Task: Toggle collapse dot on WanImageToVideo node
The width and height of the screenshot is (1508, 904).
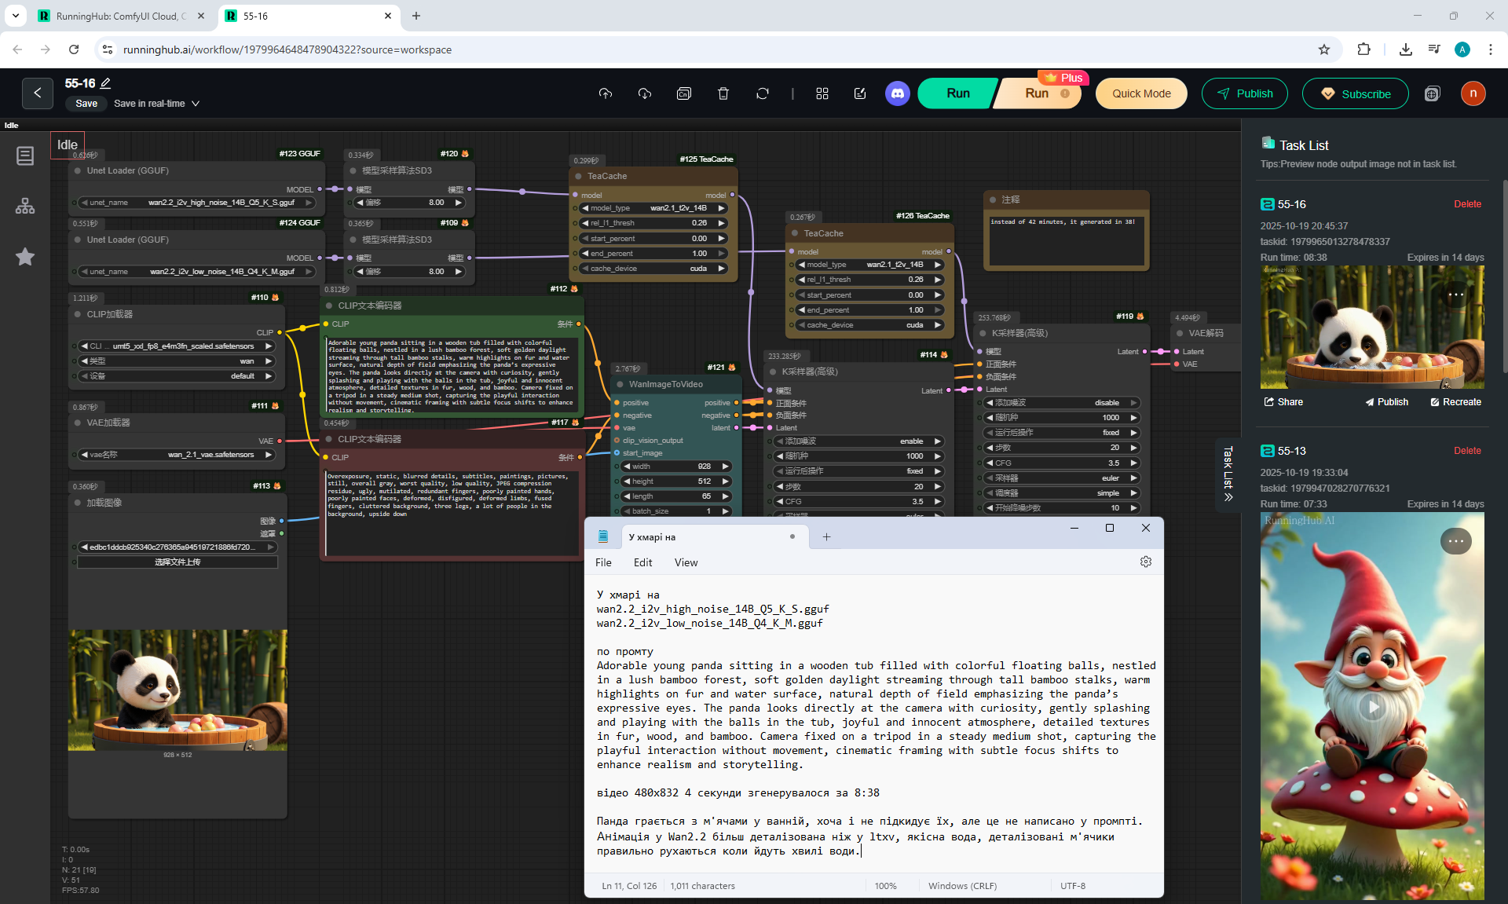Action: click(620, 385)
